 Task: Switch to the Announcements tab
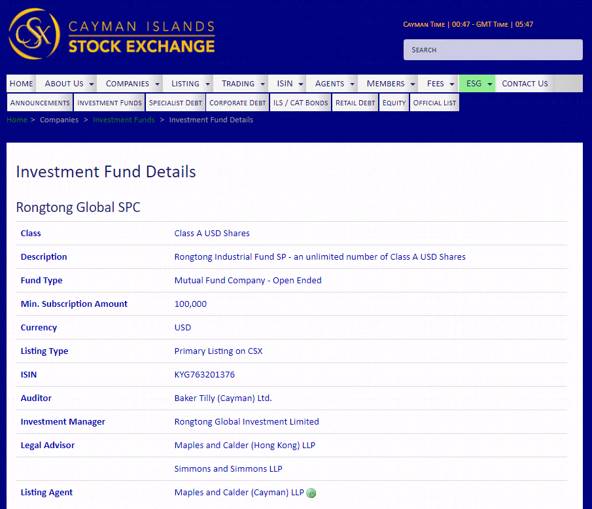(40, 103)
